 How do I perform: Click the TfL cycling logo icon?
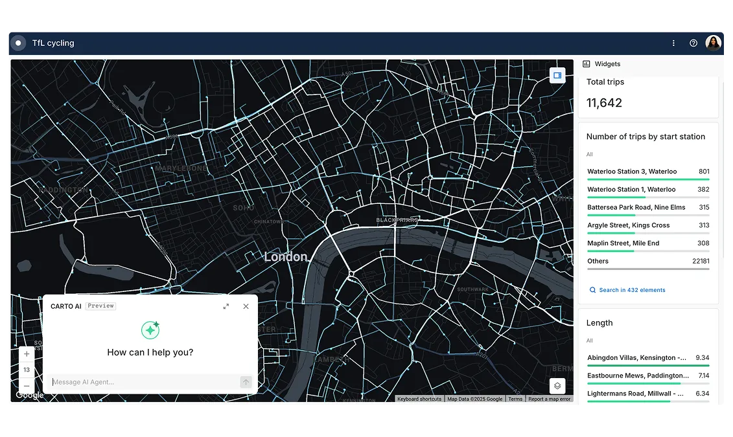[17, 43]
